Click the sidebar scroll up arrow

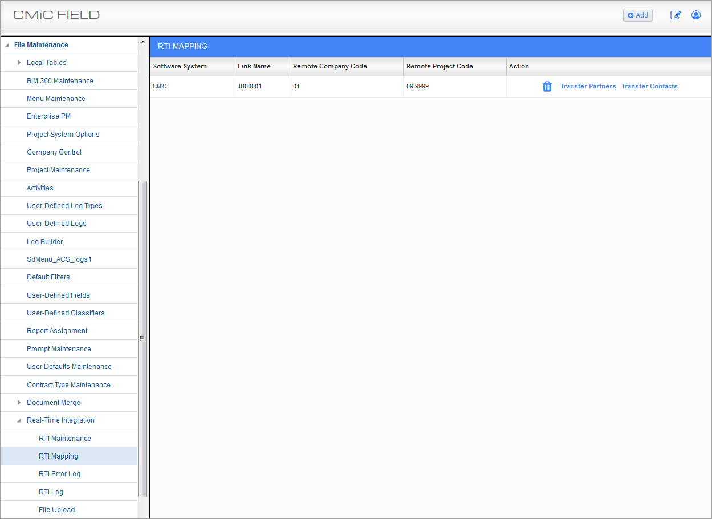pyautogui.click(x=142, y=42)
